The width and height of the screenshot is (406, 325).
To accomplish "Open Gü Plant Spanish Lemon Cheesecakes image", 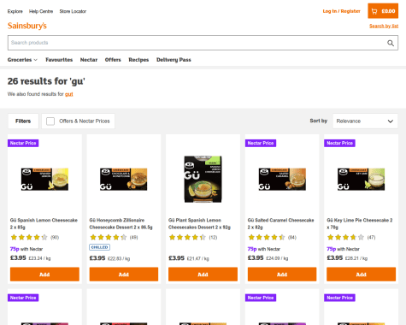I will tap(203, 180).
